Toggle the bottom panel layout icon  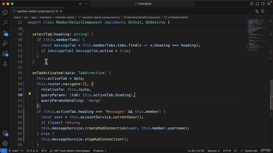tap(257, 4)
